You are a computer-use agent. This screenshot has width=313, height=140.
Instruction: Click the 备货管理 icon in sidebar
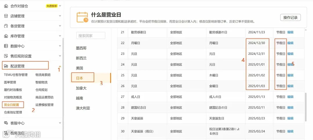pyautogui.click(x=6, y=26)
